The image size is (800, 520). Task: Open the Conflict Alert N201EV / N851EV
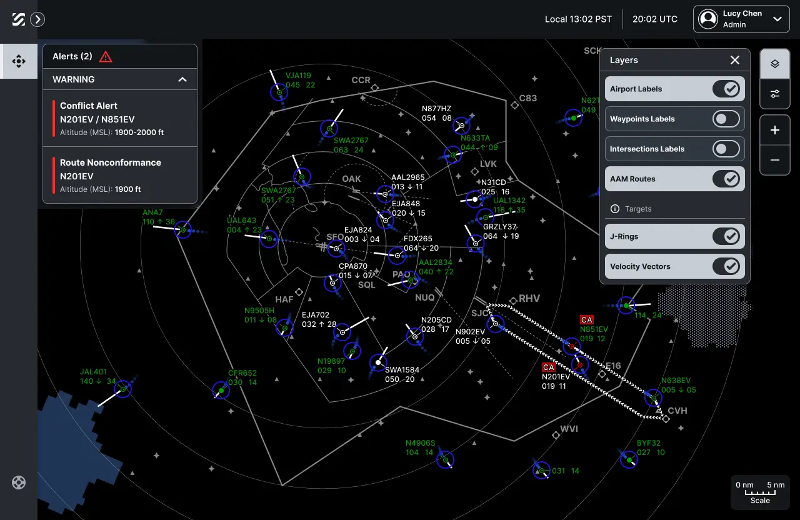[x=120, y=119]
